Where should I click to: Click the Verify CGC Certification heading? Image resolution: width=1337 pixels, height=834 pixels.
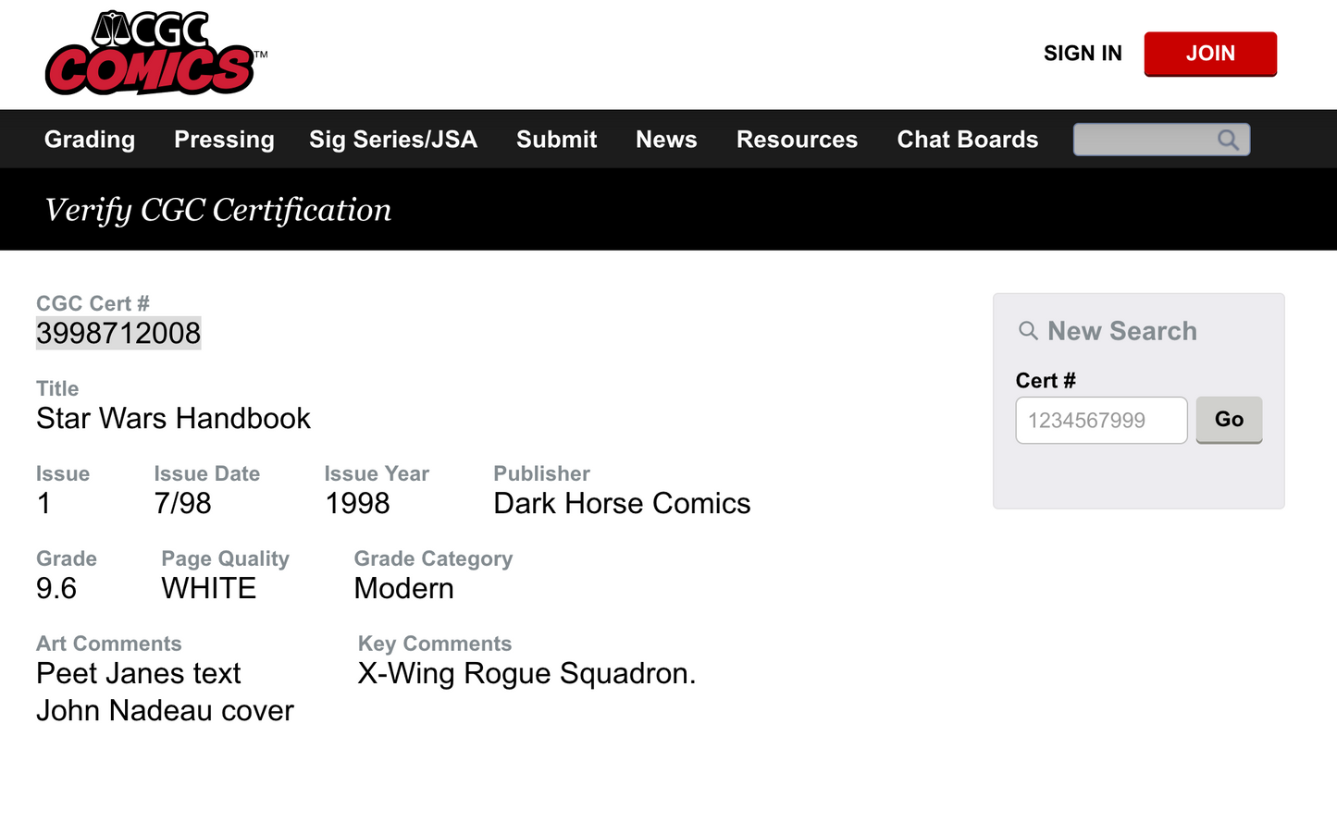218,210
